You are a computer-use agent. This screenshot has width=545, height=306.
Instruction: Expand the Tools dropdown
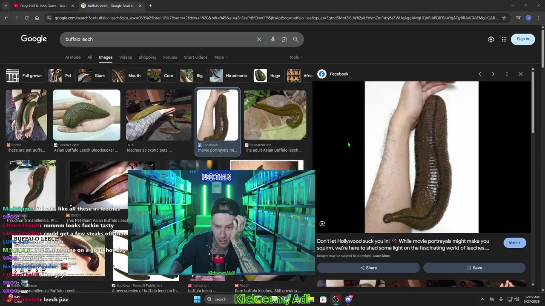coord(296,57)
